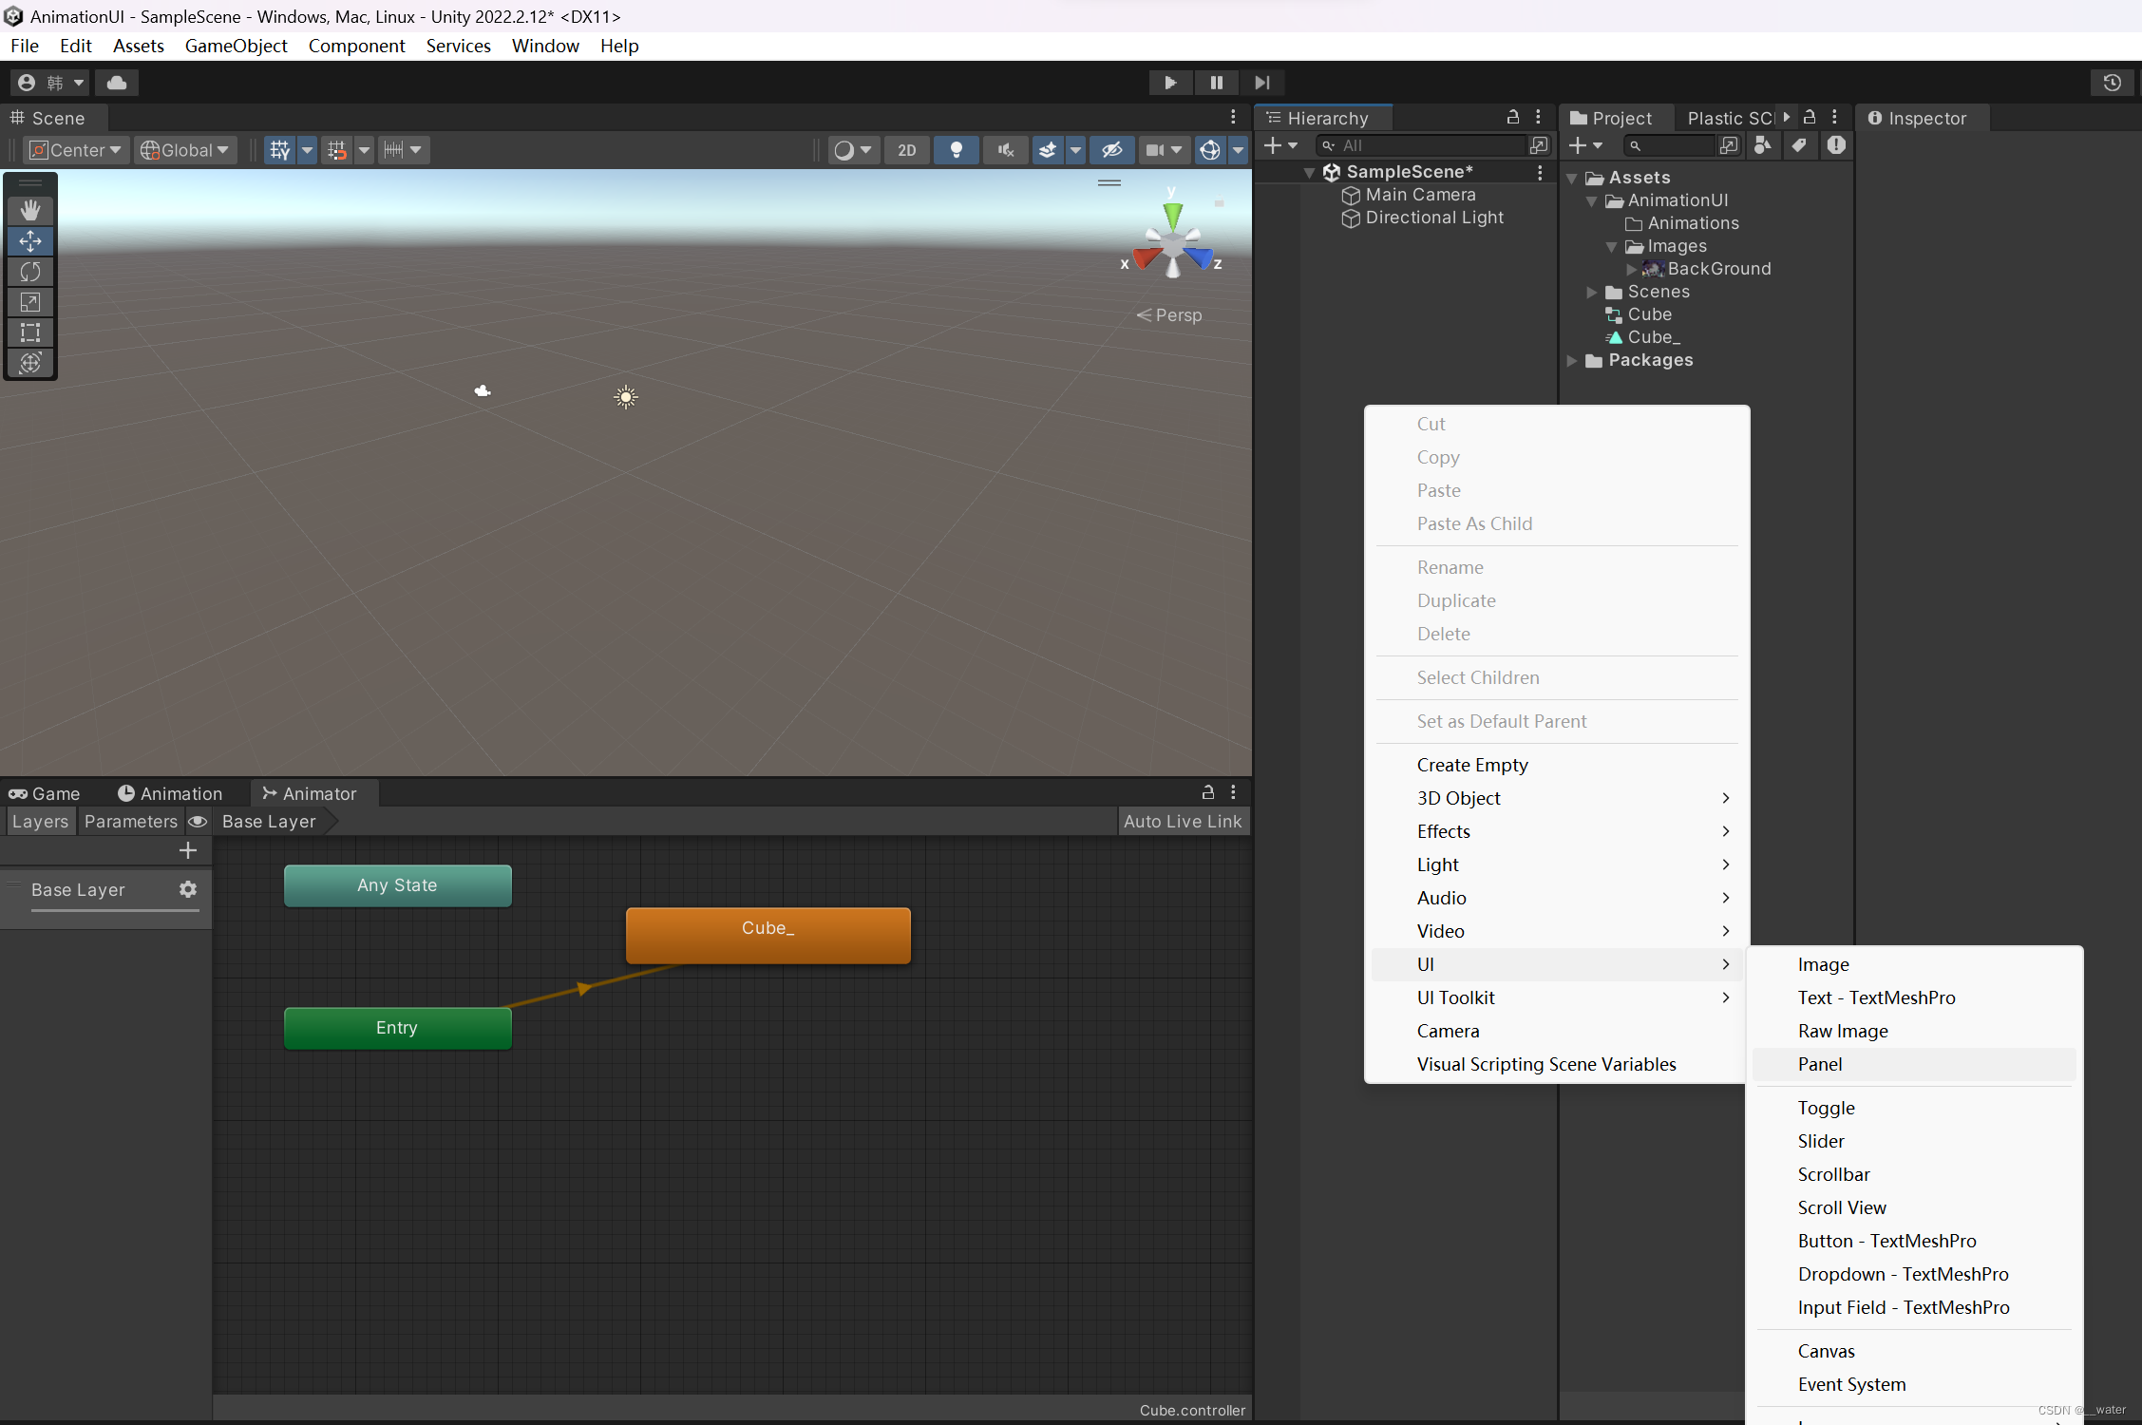Open the draw mode shading dropdown
Image resolution: width=2142 pixels, height=1425 pixels.
coord(853,150)
